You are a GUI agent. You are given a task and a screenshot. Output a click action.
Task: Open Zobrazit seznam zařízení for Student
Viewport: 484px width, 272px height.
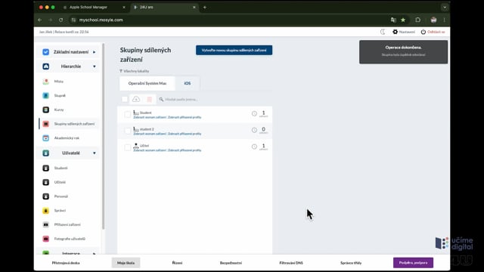(x=150, y=118)
